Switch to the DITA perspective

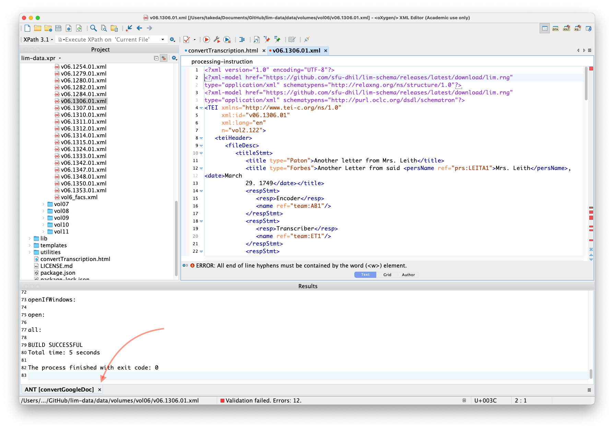[555, 28]
